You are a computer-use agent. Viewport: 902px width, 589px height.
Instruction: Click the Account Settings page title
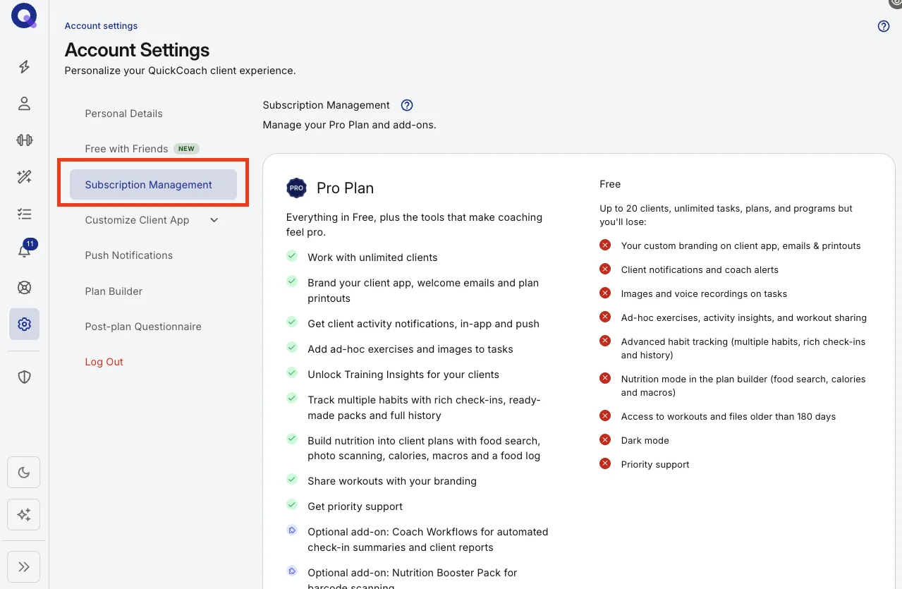137,50
